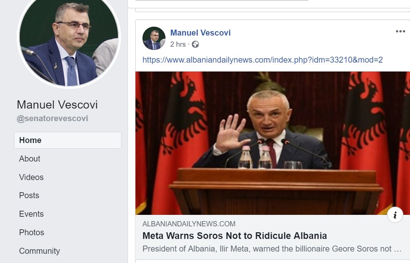Select the Home tab in sidebar
The height and width of the screenshot is (263, 410).
coord(68,140)
